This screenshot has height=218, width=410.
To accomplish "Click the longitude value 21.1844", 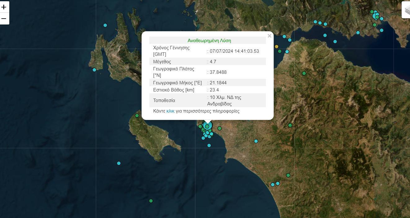I will point(218,83).
